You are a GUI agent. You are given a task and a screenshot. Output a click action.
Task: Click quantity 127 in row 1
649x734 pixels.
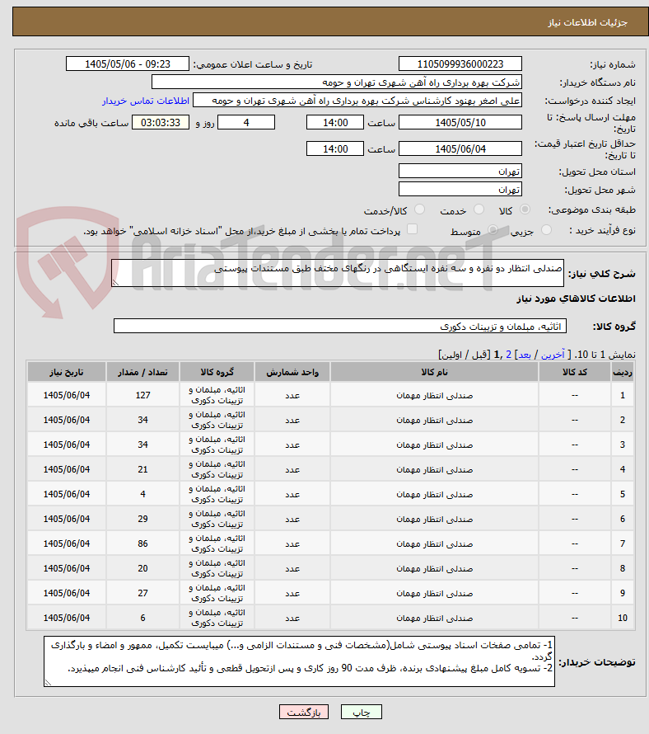point(142,395)
